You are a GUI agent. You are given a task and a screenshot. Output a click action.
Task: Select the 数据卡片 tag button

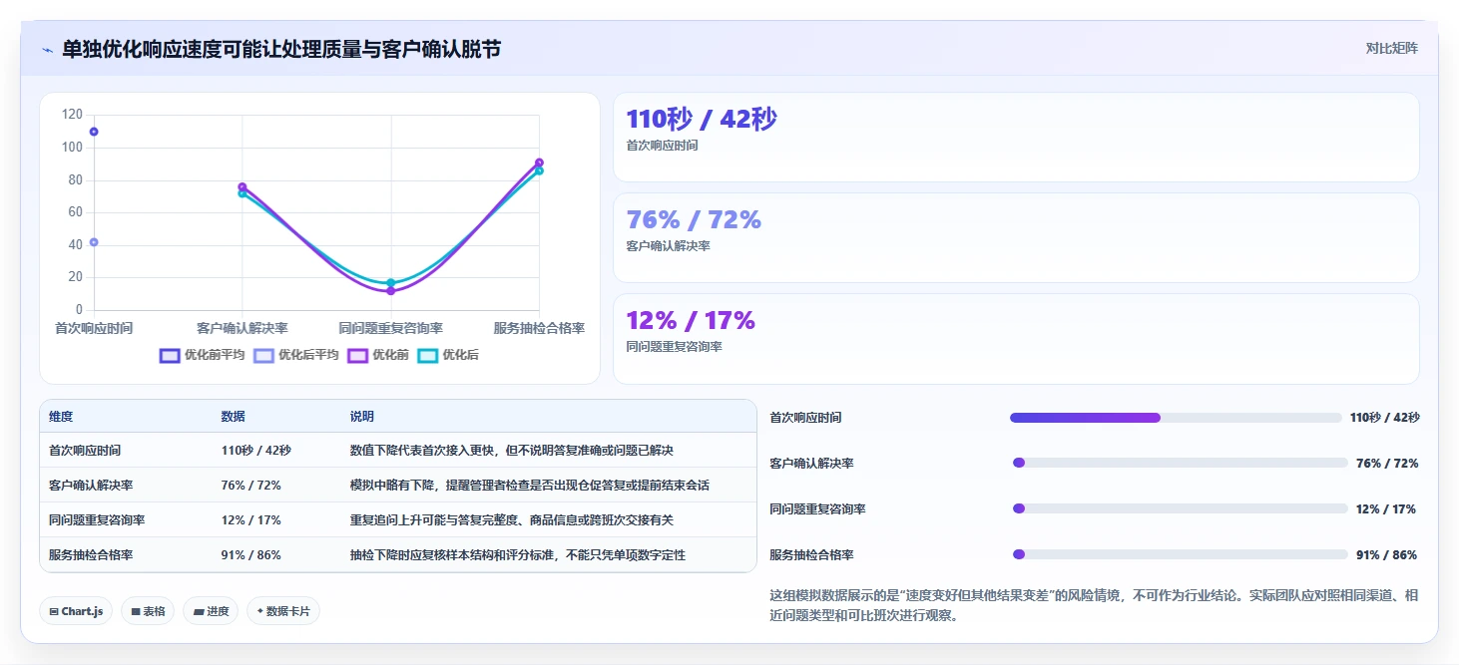(283, 611)
